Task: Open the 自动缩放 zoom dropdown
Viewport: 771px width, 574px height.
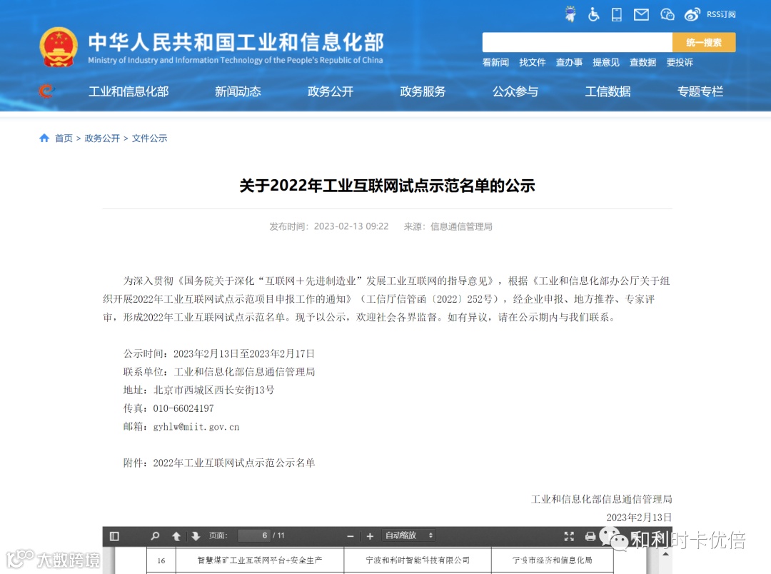Action: (408, 535)
